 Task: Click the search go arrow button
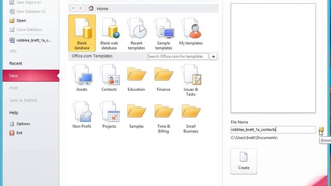click(213, 56)
